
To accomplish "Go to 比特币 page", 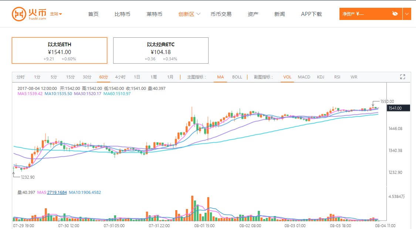I will 122,14.
